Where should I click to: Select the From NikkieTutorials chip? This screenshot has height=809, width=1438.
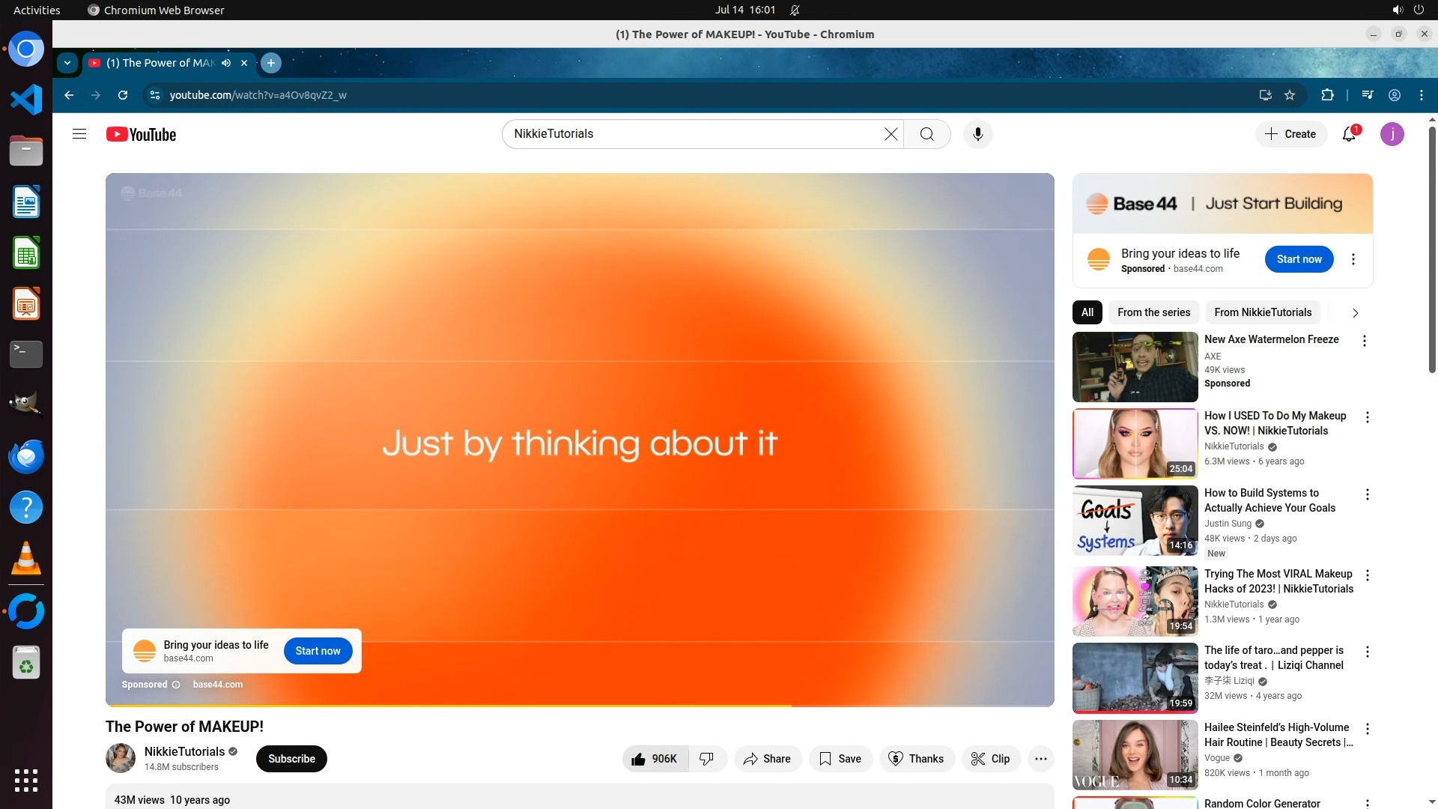1263,312
